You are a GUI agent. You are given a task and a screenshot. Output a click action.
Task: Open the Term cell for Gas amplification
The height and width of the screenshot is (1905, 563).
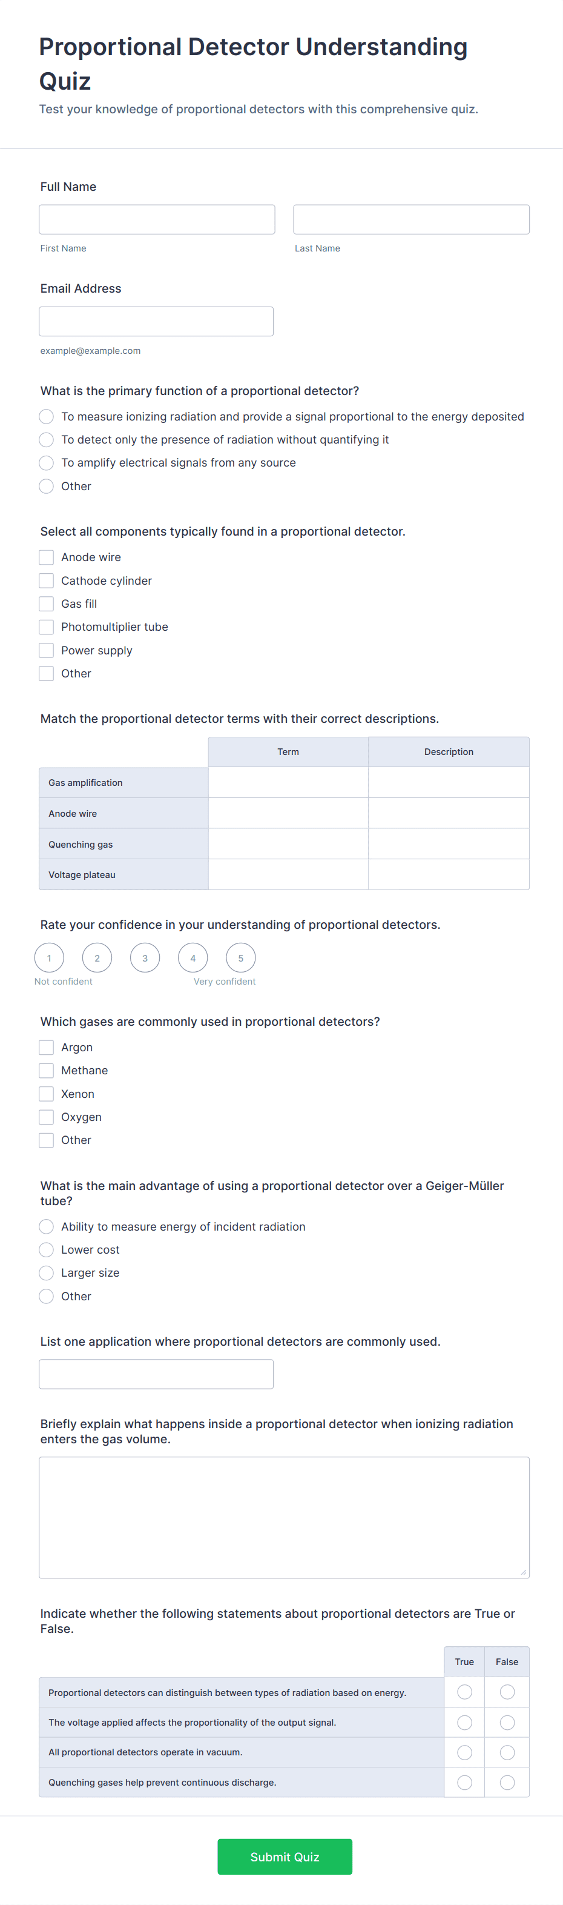(x=288, y=782)
